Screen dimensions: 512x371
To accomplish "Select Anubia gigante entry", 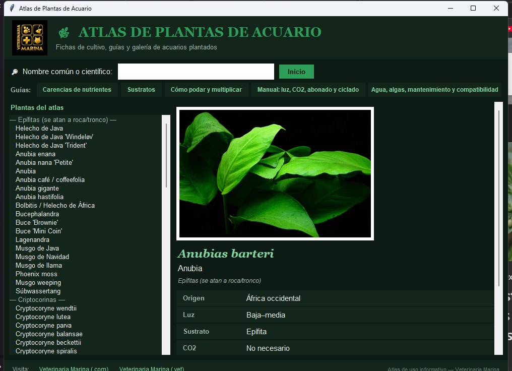I will (37, 188).
